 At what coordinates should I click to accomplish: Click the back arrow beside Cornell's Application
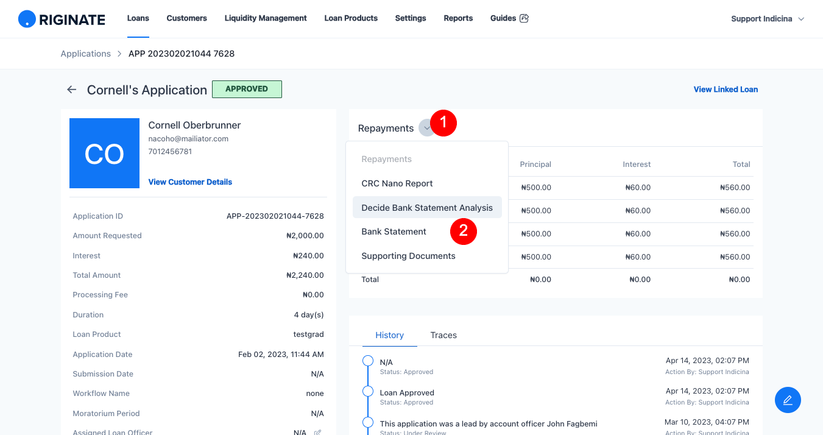(x=72, y=90)
